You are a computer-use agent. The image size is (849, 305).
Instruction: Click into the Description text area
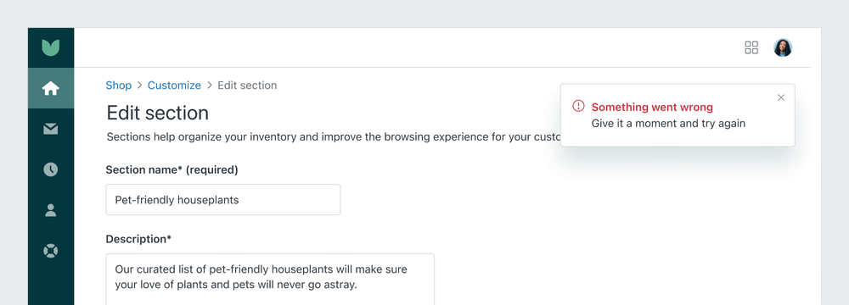(270, 279)
